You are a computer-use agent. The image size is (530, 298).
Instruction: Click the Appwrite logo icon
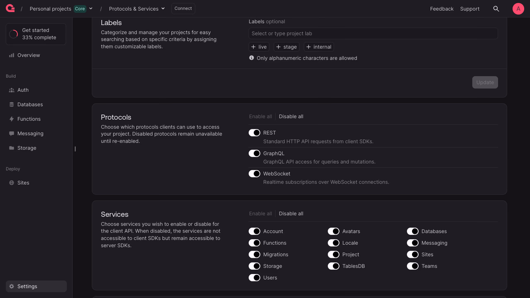click(10, 8)
